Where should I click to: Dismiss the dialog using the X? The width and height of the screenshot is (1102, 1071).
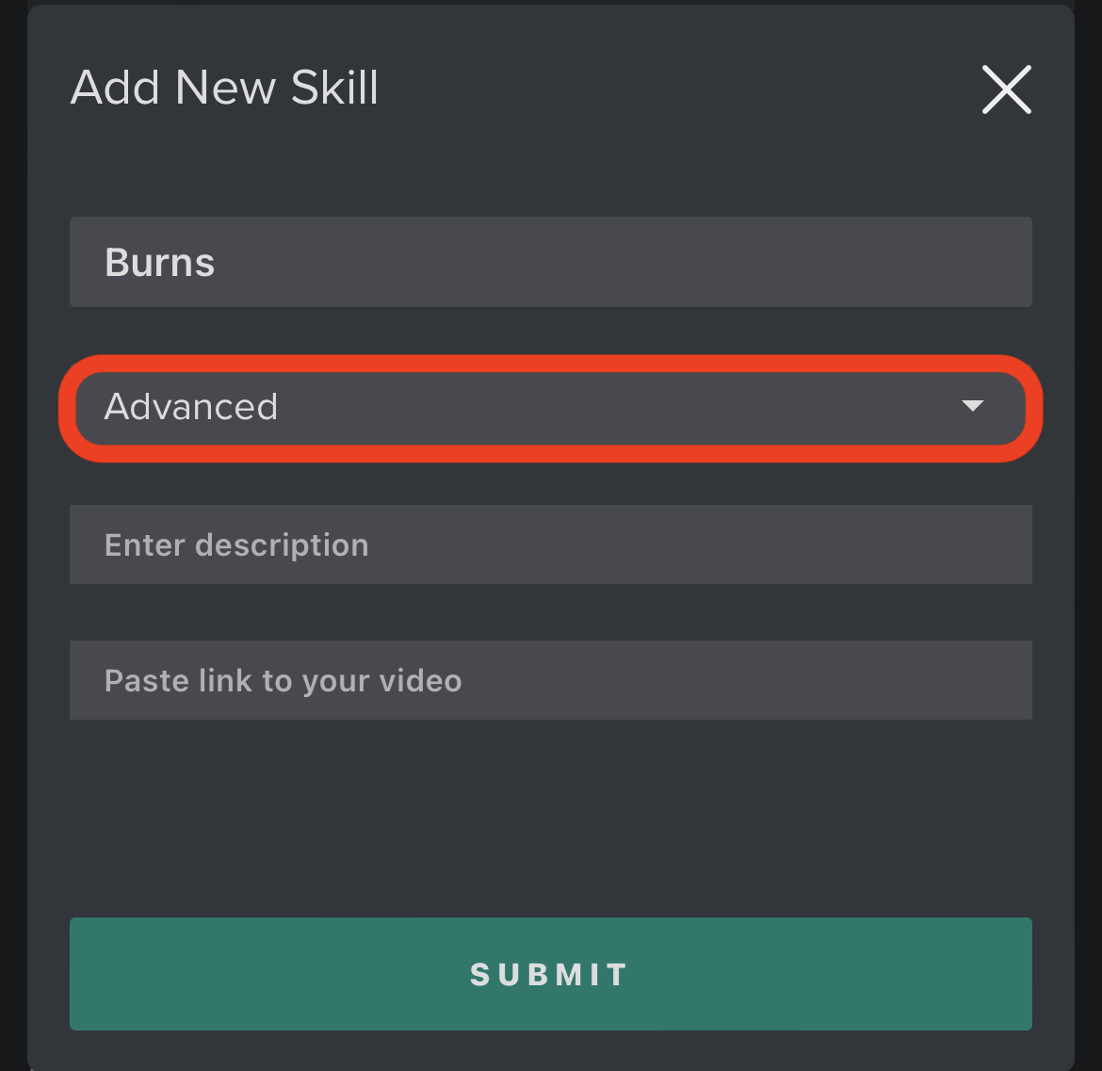1007,89
